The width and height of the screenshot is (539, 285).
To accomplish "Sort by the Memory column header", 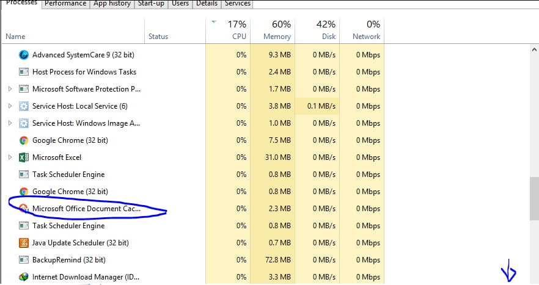I will (273, 31).
